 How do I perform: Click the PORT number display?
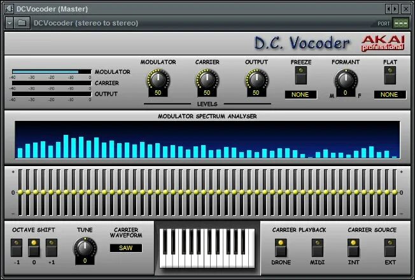401,24
